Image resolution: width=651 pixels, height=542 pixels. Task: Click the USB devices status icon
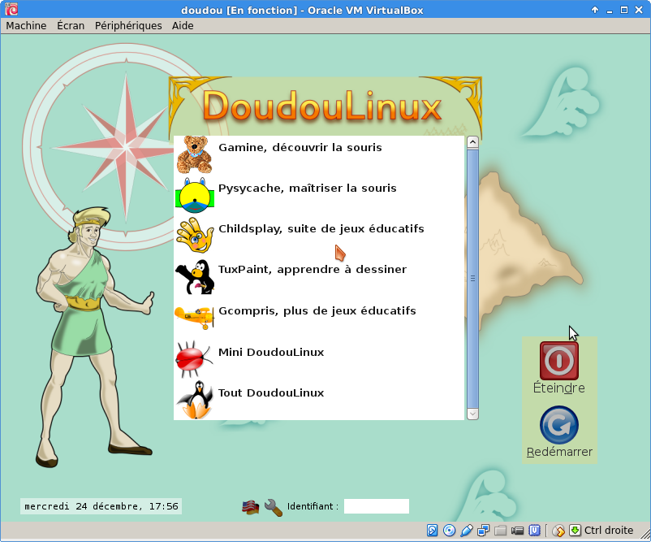point(466,531)
